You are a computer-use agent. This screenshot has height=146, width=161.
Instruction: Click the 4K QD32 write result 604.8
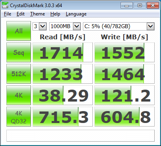point(125,117)
